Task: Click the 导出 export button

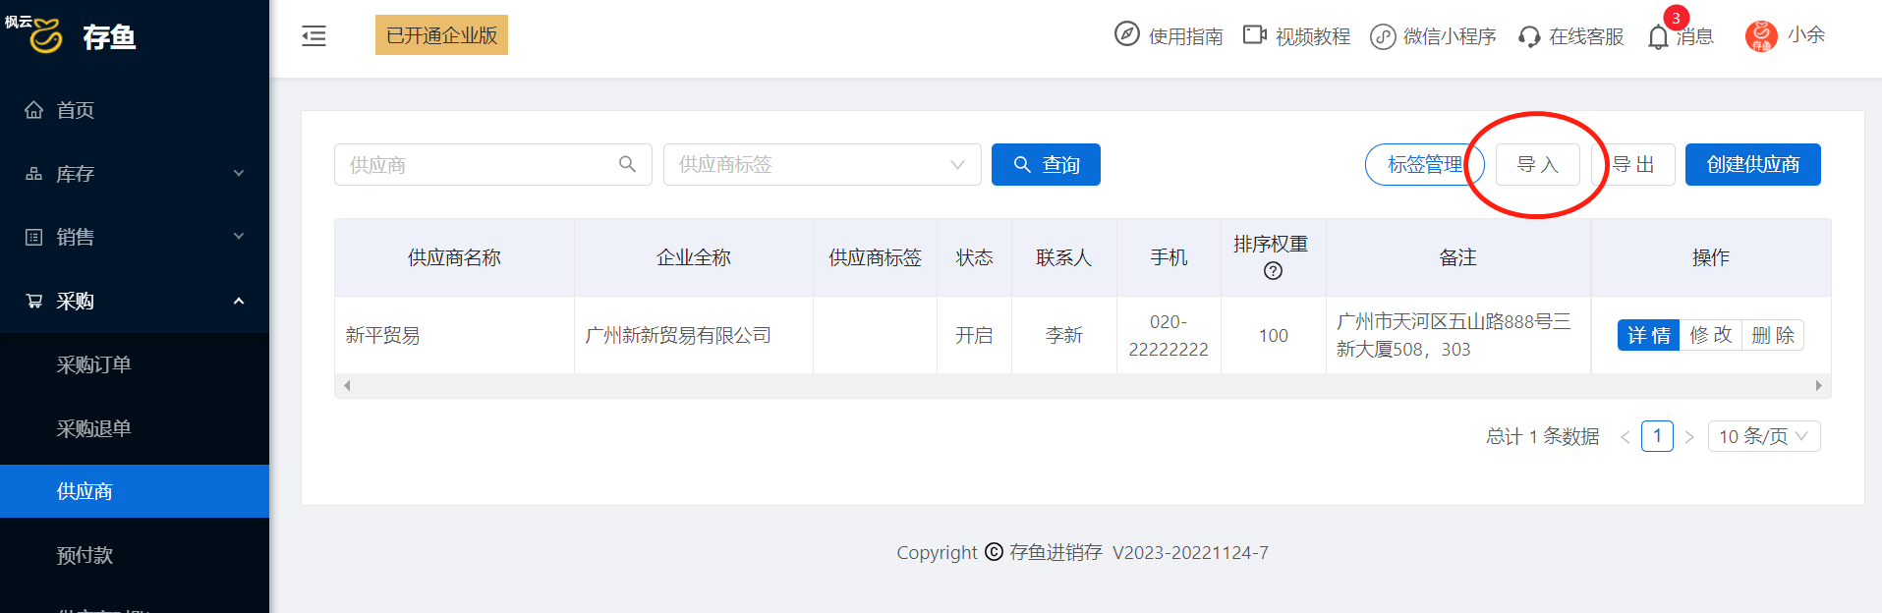Action: [1633, 165]
